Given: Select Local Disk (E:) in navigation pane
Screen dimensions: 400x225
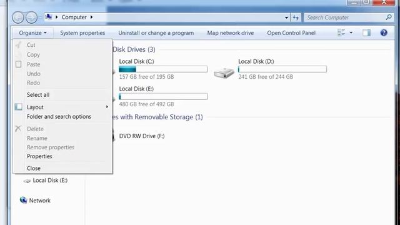Looking at the screenshot, I should click(50, 181).
